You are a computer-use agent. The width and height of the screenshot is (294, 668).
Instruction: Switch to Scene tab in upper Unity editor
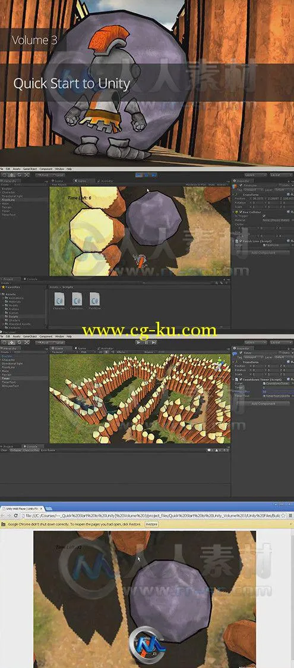point(58,181)
